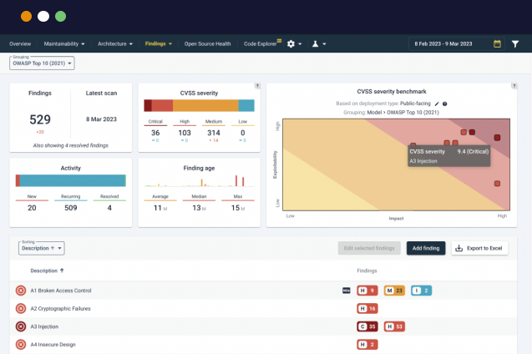
Task: Open the A1 Broken Access Control row
Action: (x=263, y=291)
